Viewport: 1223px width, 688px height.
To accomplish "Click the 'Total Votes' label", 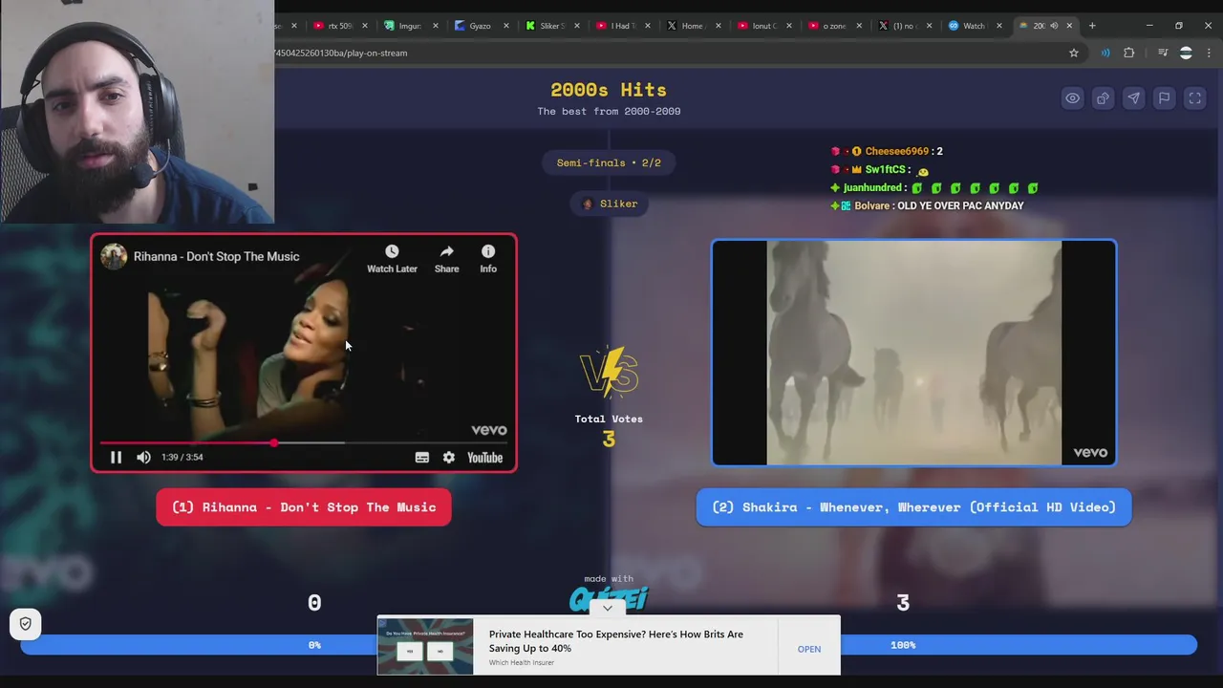I will (x=609, y=419).
